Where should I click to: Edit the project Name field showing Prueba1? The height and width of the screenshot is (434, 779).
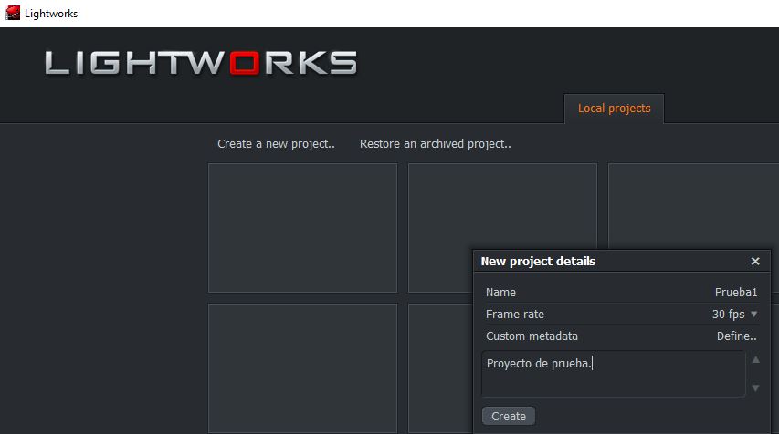(x=735, y=293)
